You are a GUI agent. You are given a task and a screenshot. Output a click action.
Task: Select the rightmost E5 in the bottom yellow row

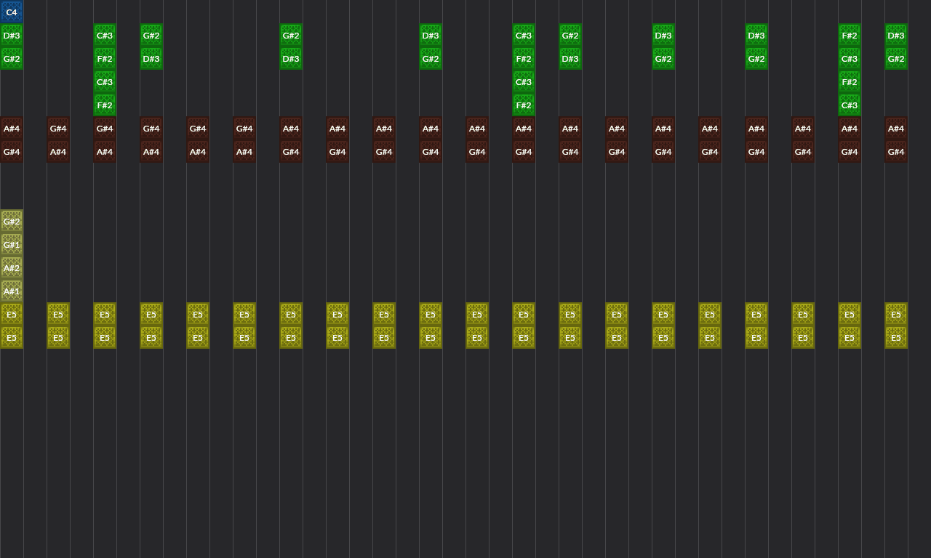tap(896, 338)
